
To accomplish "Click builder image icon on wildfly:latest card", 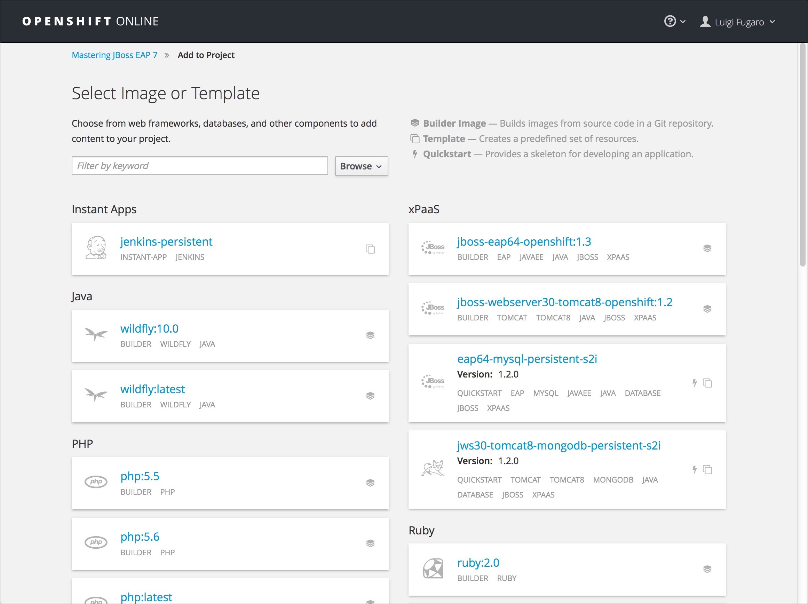I will [370, 396].
